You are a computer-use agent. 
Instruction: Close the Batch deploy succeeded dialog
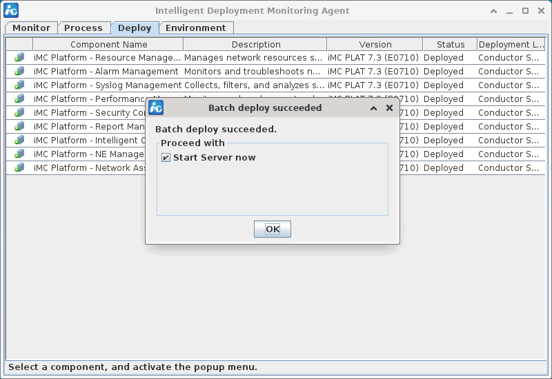389,108
